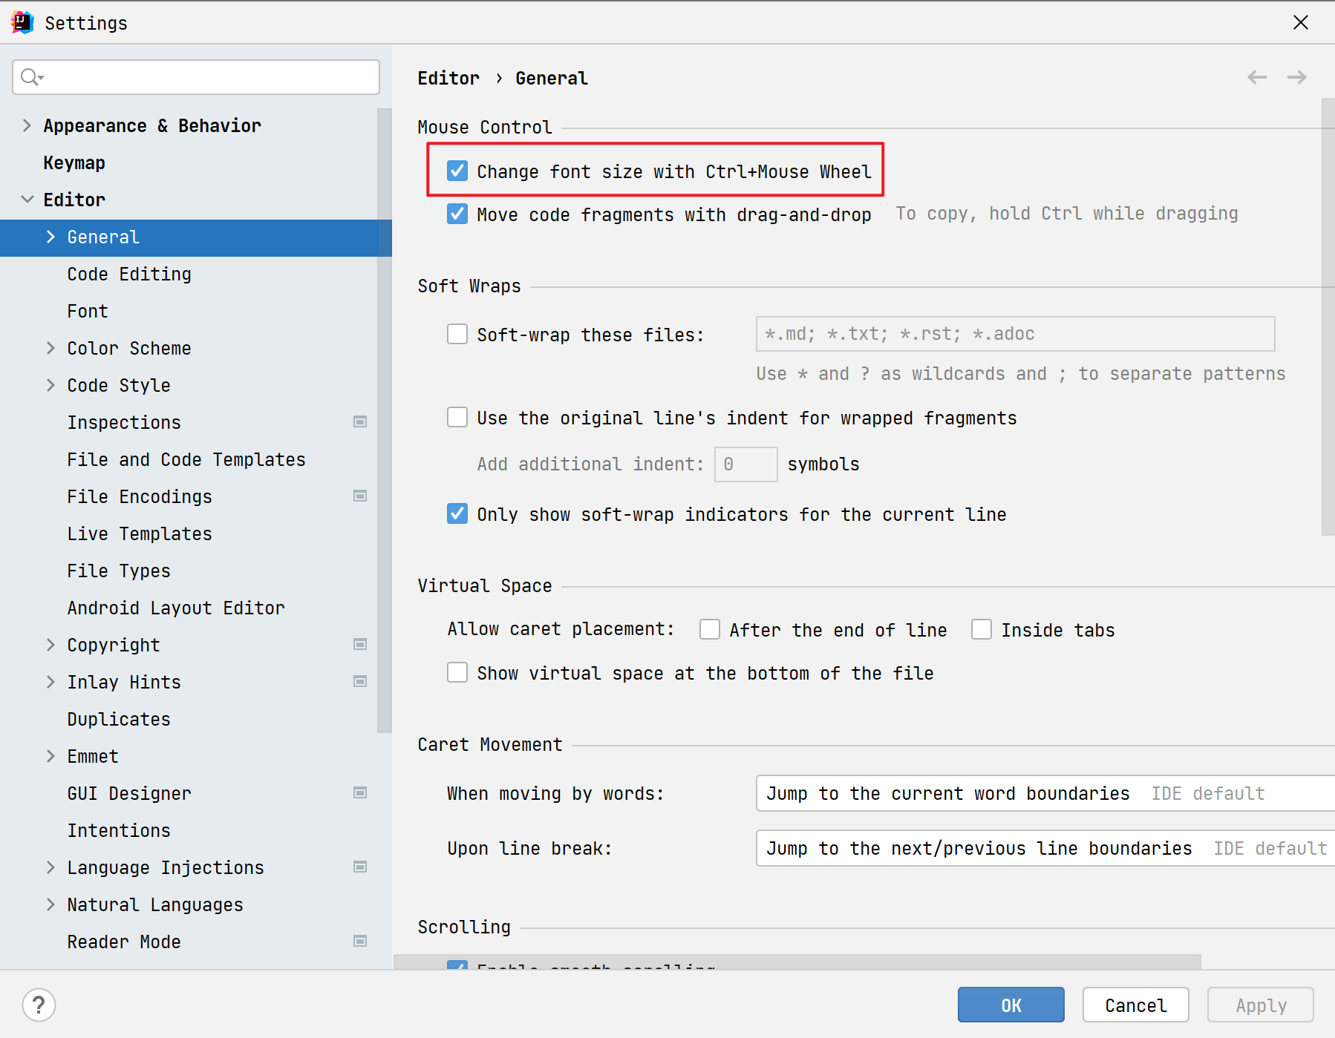Image resolution: width=1335 pixels, height=1038 pixels.
Task: Enable caret placement Inside tabs
Action: 982,629
